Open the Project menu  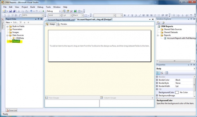[x=25, y=7]
